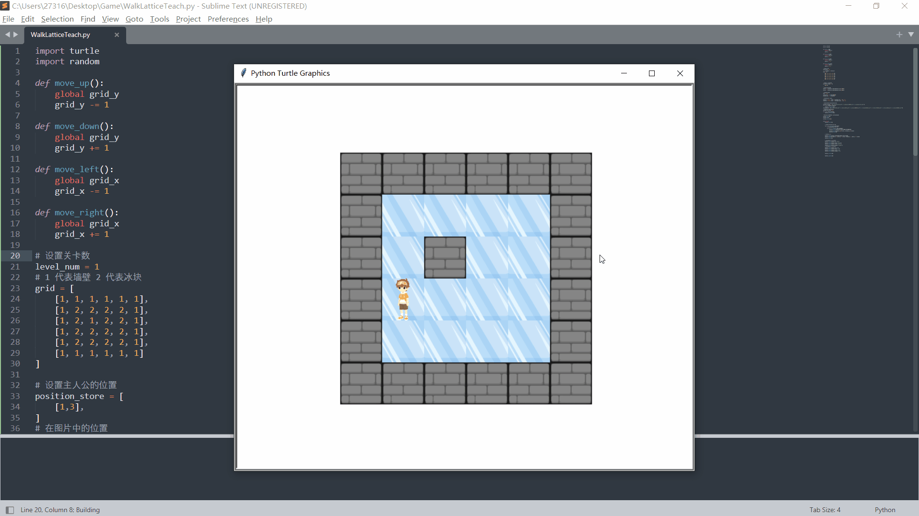Open the Project menu
Image resolution: width=919 pixels, height=516 pixels.
click(x=188, y=19)
